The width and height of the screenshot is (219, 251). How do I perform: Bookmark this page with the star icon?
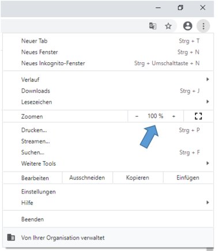[168, 26]
